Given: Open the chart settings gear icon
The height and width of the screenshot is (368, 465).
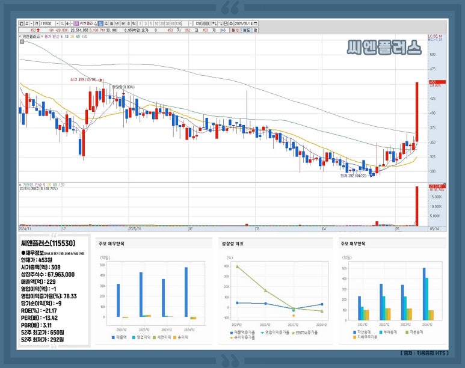Looking at the screenshot, I should pyautogui.click(x=231, y=23).
